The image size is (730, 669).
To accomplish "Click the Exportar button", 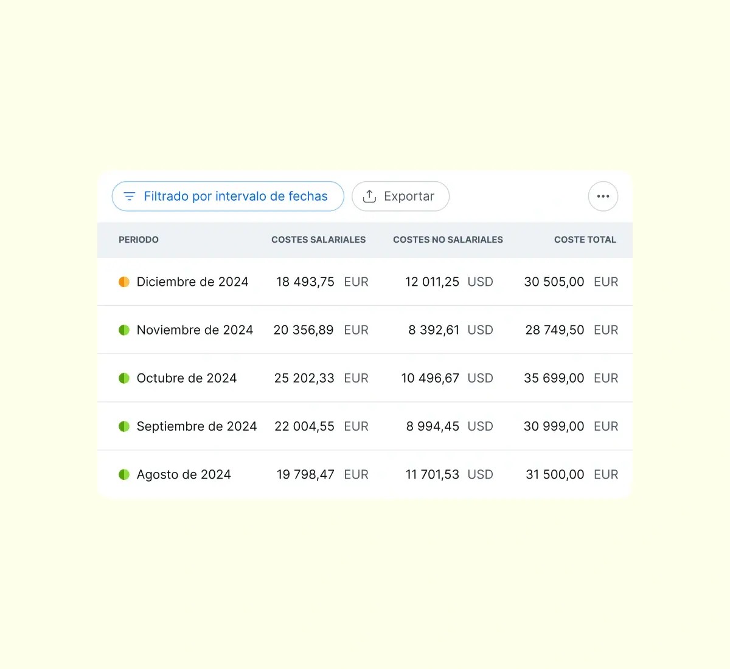I will coord(400,196).
